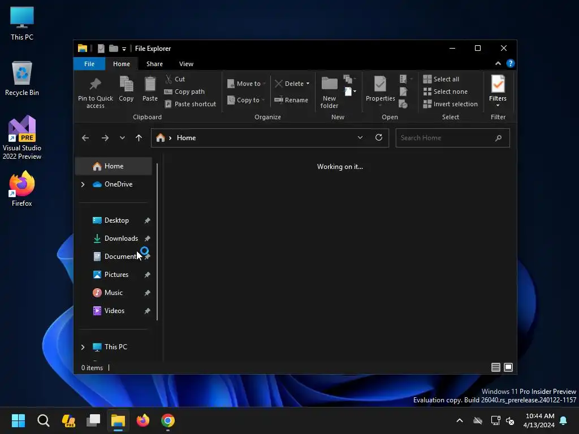Click the Recycle Bin desktop icon

point(22,79)
